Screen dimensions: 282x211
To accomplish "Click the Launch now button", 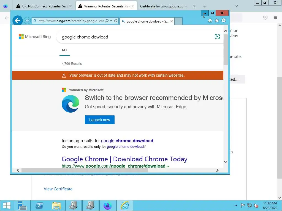I will click(100, 120).
